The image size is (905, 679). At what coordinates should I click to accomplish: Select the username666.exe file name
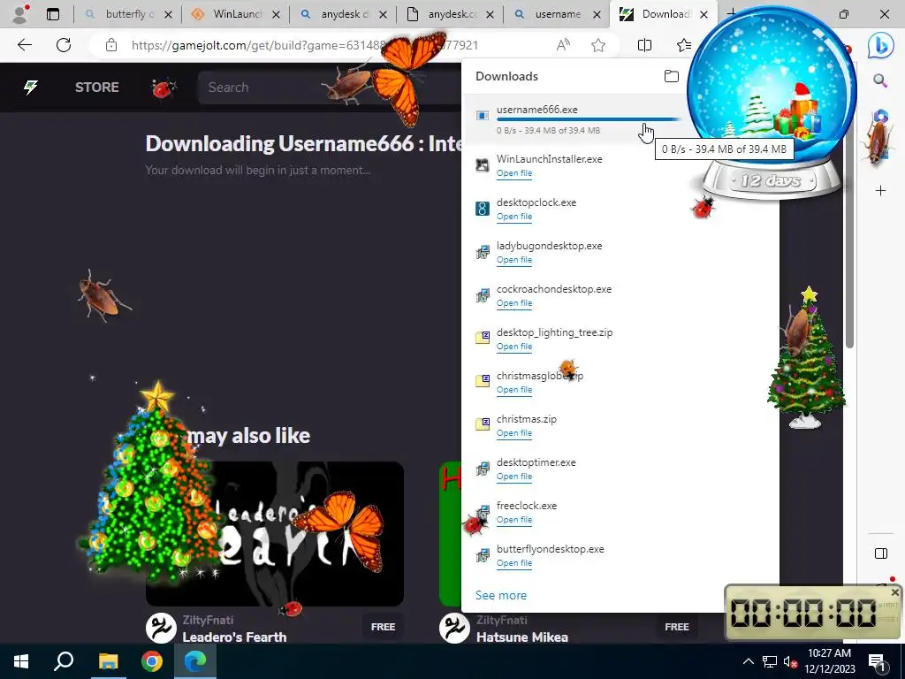[536, 109]
